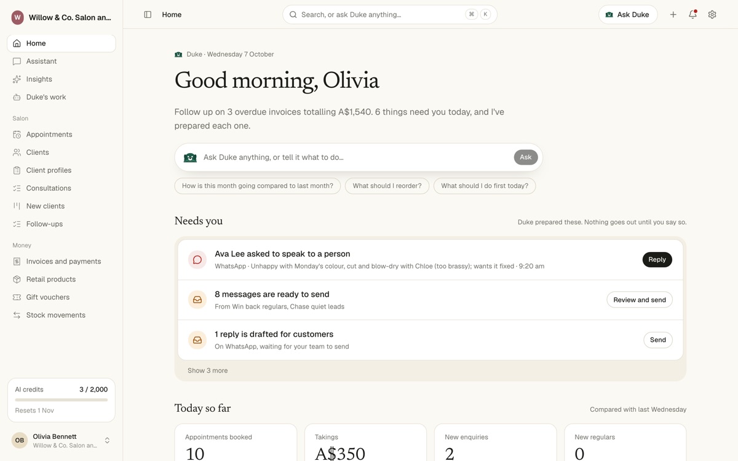
Task: Select 'What should I reorder?' suggestion
Action: 387,186
